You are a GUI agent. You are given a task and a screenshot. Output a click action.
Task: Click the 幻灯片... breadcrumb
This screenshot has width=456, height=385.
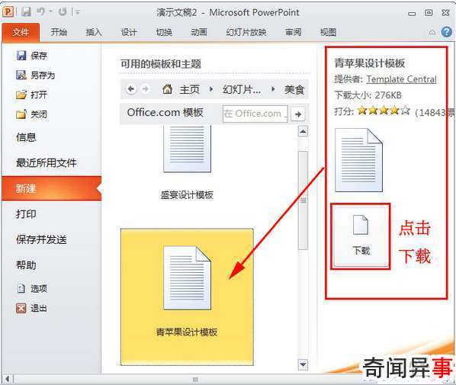[242, 89]
